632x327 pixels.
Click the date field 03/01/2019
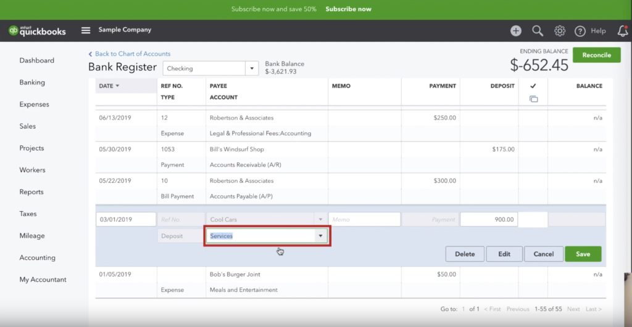coord(126,220)
